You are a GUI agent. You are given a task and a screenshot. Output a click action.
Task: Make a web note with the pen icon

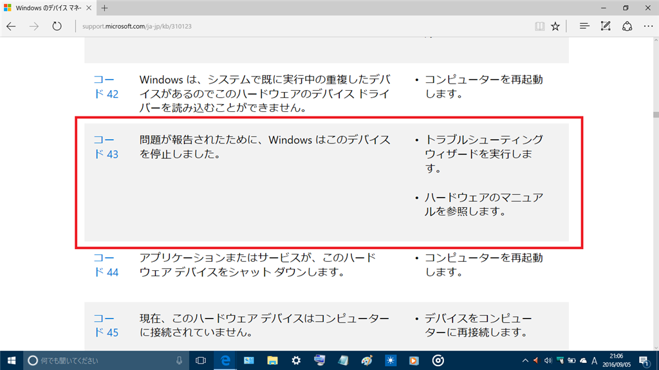tap(606, 26)
